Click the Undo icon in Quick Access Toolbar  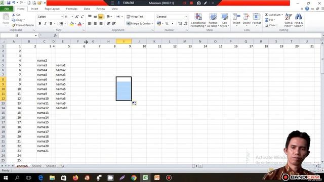(x=14, y=3)
